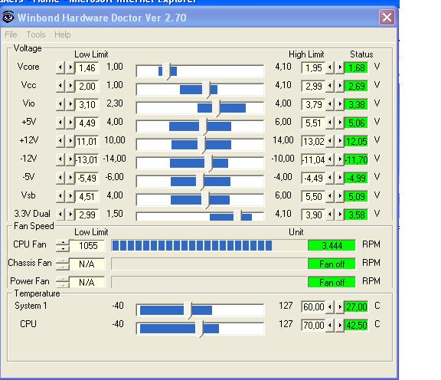Screen dimensions: 441x380
Task: Click the System 1 temperature reading 27,00
Action: point(356,306)
